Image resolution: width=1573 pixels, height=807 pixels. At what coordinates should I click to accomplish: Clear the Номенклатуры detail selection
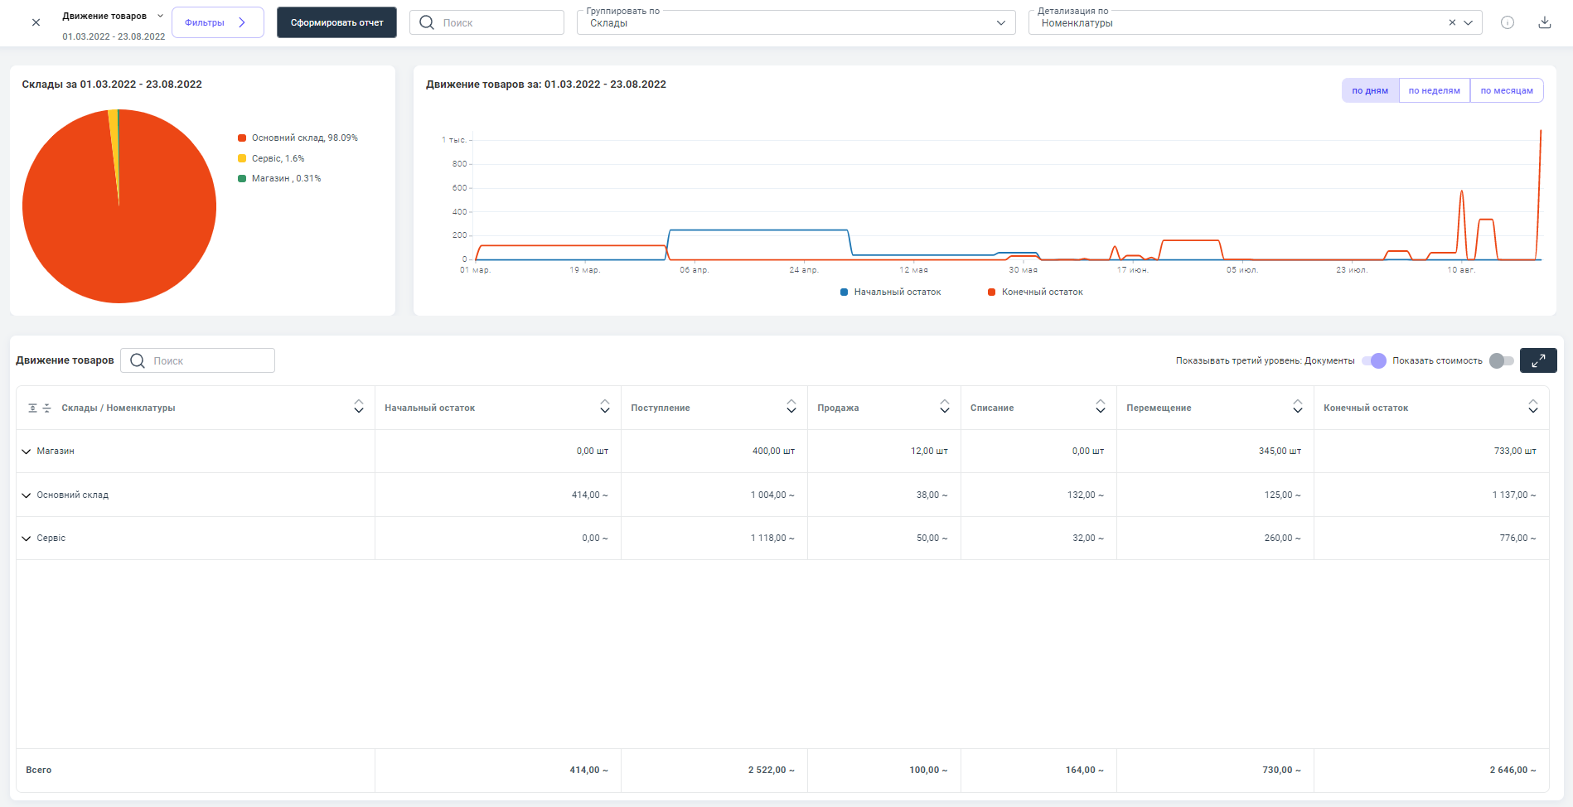pyautogui.click(x=1451, y=22)
